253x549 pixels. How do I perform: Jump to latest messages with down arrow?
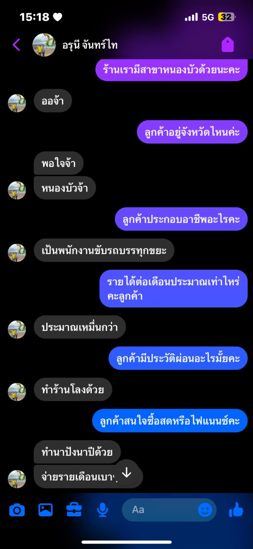pyautogui.click(x=127, y=472)
